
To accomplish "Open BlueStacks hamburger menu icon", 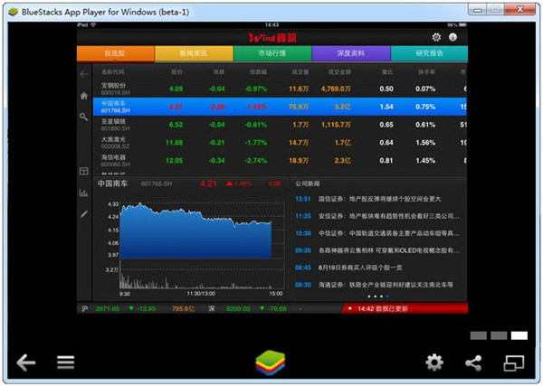I will point(66,362).
